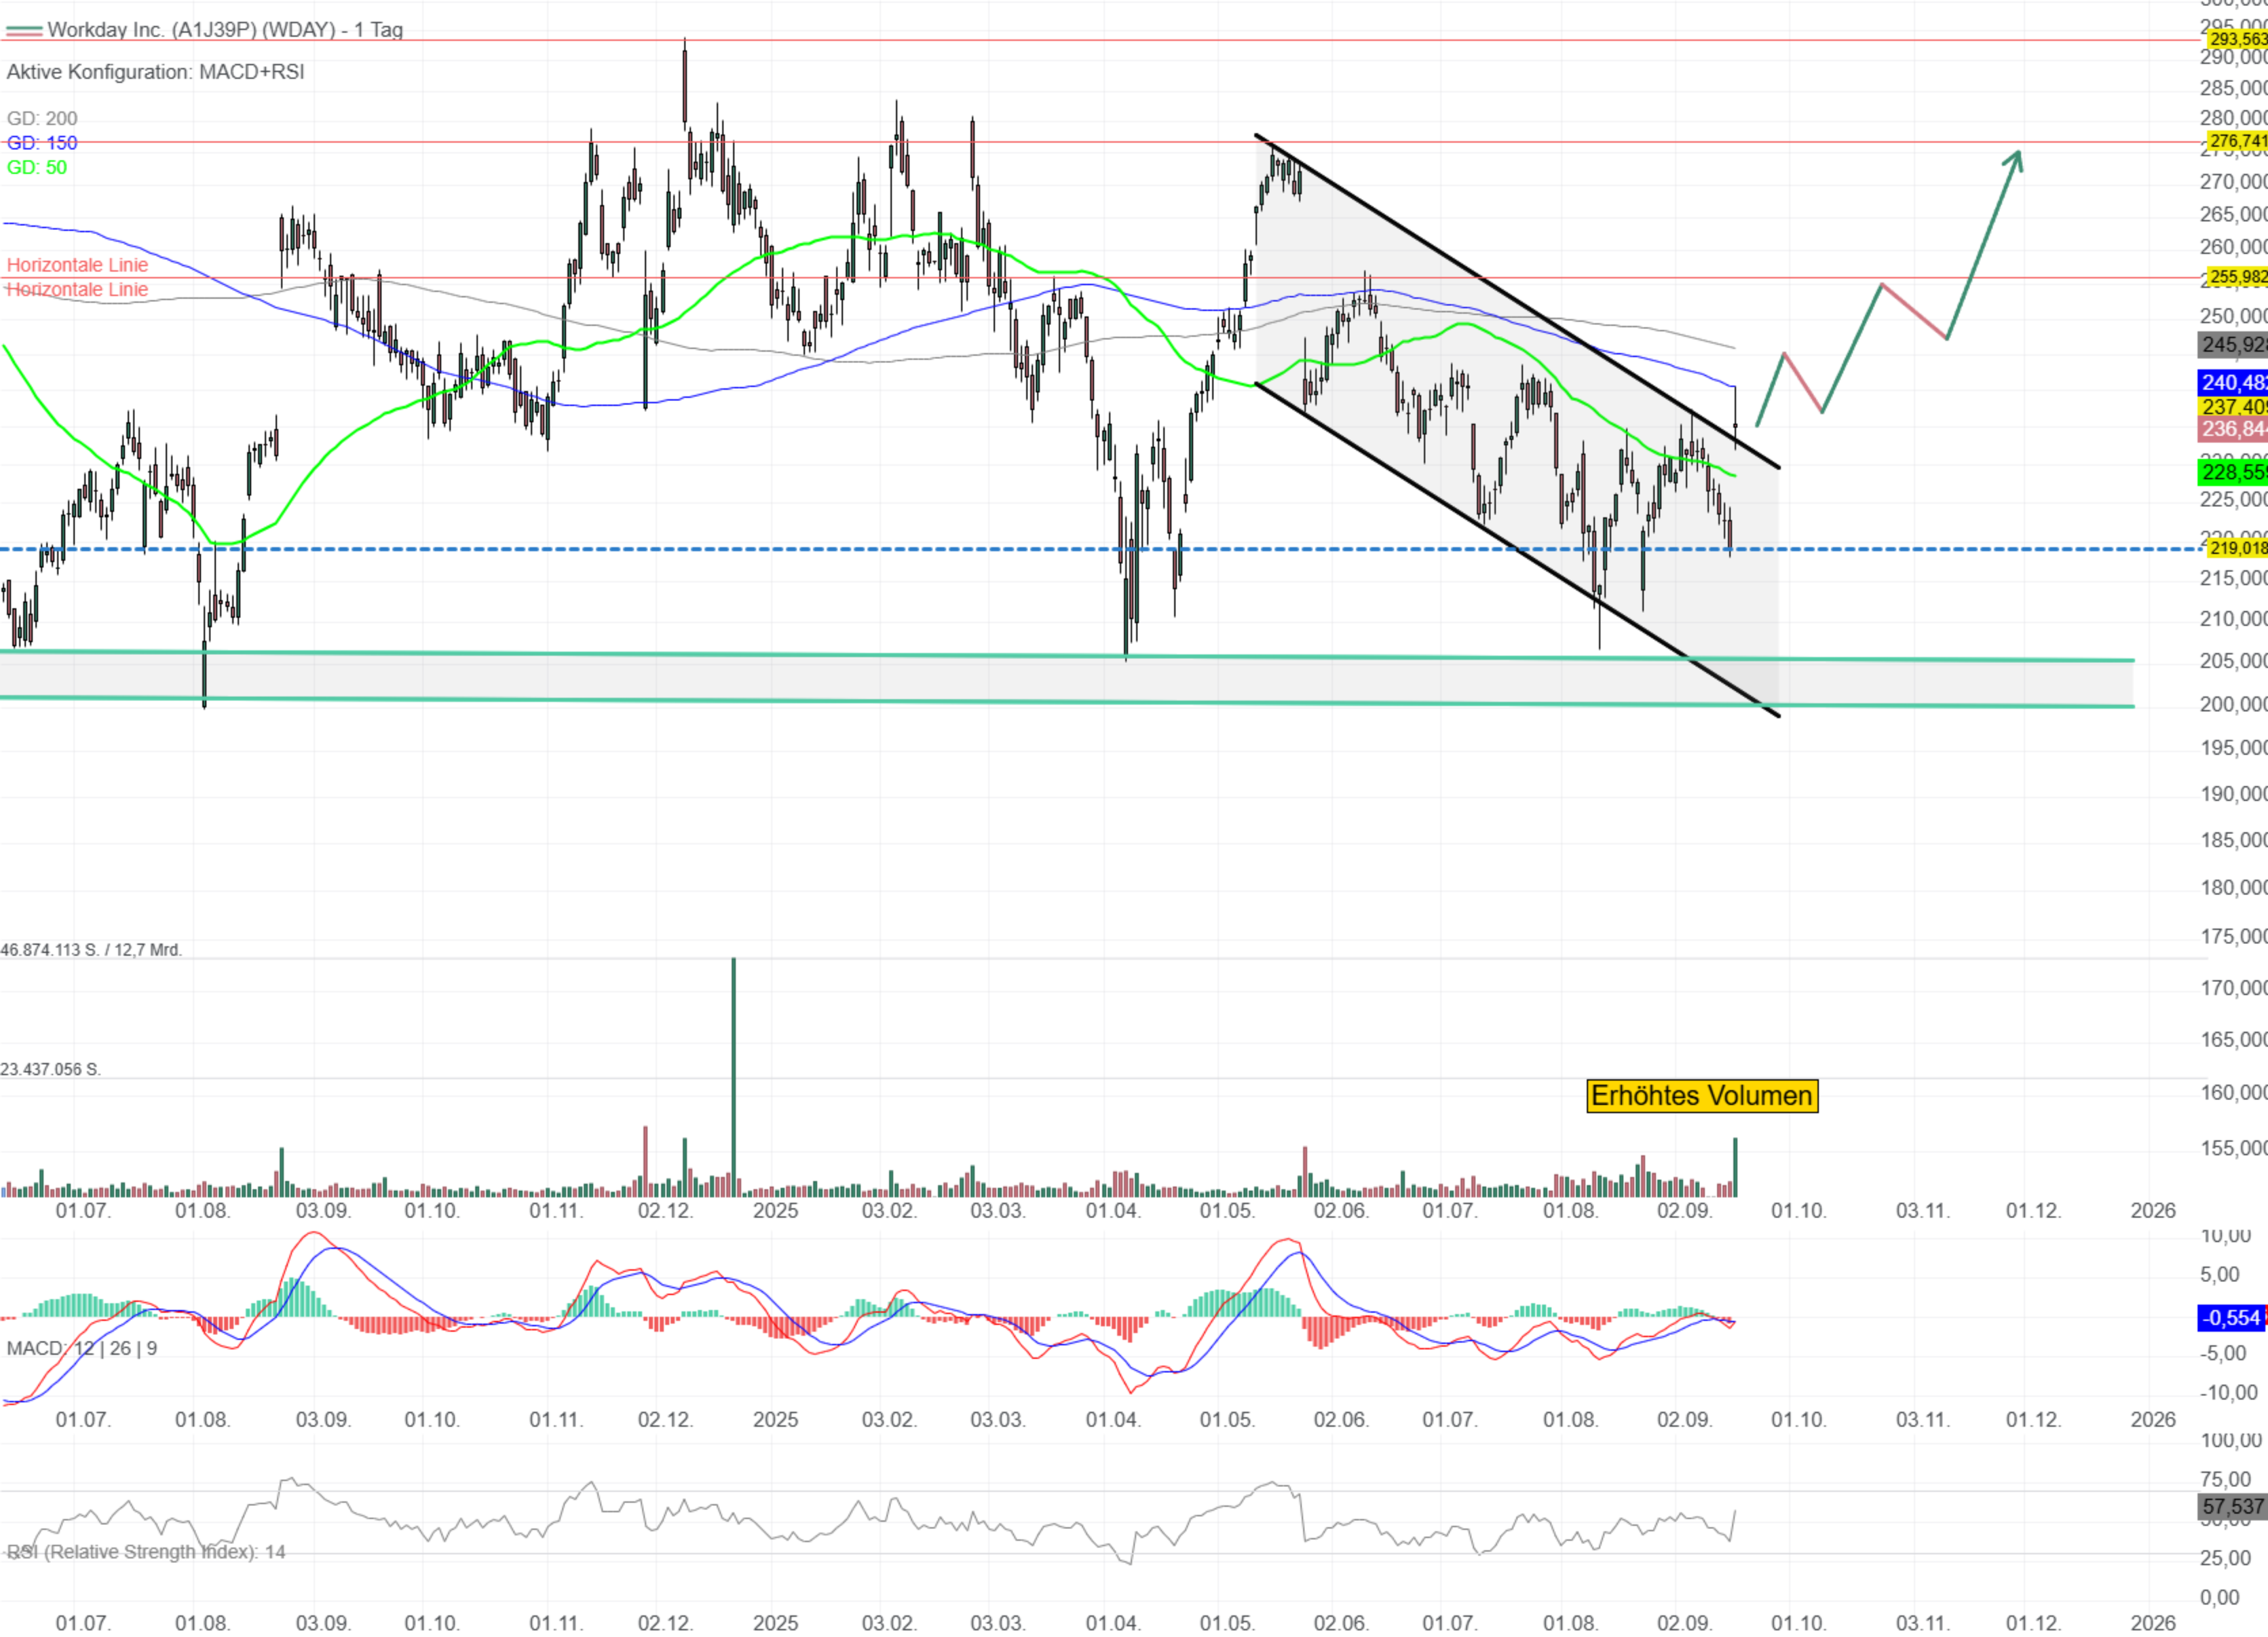Click the volume label '46.874.113 S. / 12,7 Mrd.'
2268x1637 pixels.
(x=91, y=950)
